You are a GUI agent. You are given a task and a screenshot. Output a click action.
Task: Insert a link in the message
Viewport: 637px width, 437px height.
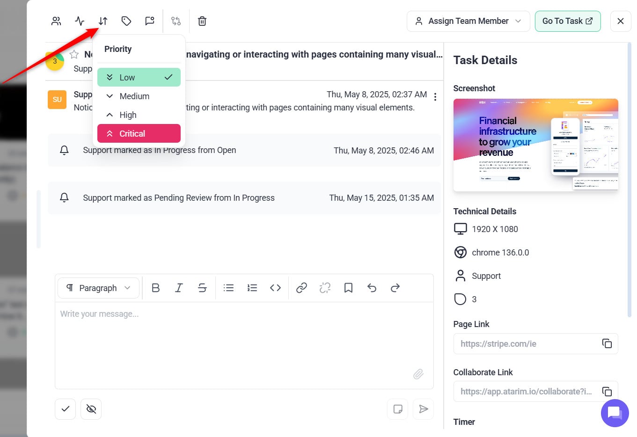point(301,288)
